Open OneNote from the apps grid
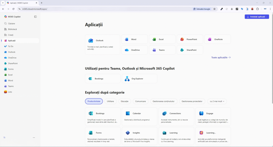 coord(217,39)
